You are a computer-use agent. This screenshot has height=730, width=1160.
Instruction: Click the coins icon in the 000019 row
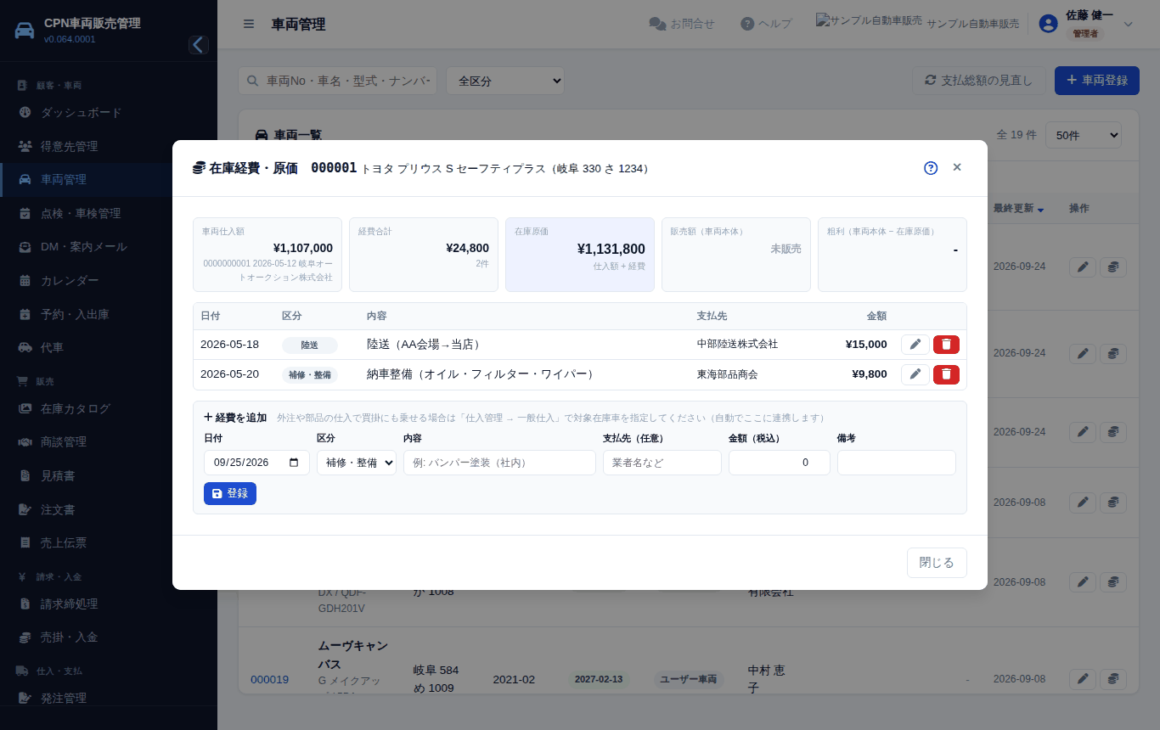(1113, 679)
